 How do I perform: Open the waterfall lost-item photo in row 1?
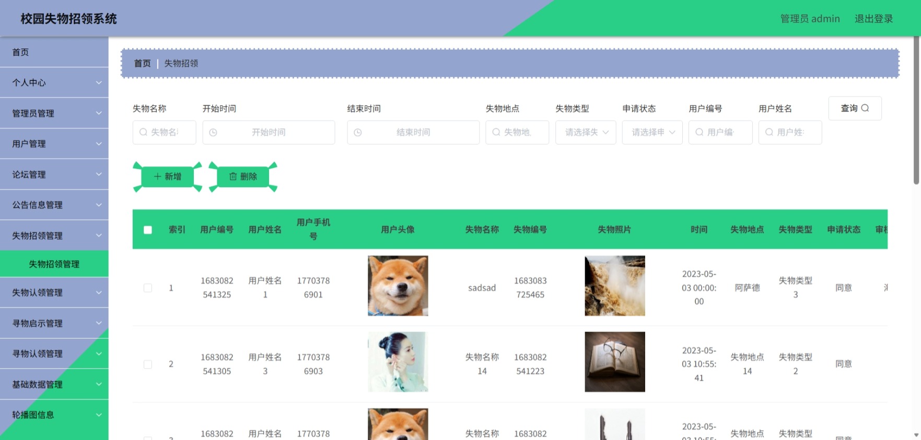[x=615, y=286]
